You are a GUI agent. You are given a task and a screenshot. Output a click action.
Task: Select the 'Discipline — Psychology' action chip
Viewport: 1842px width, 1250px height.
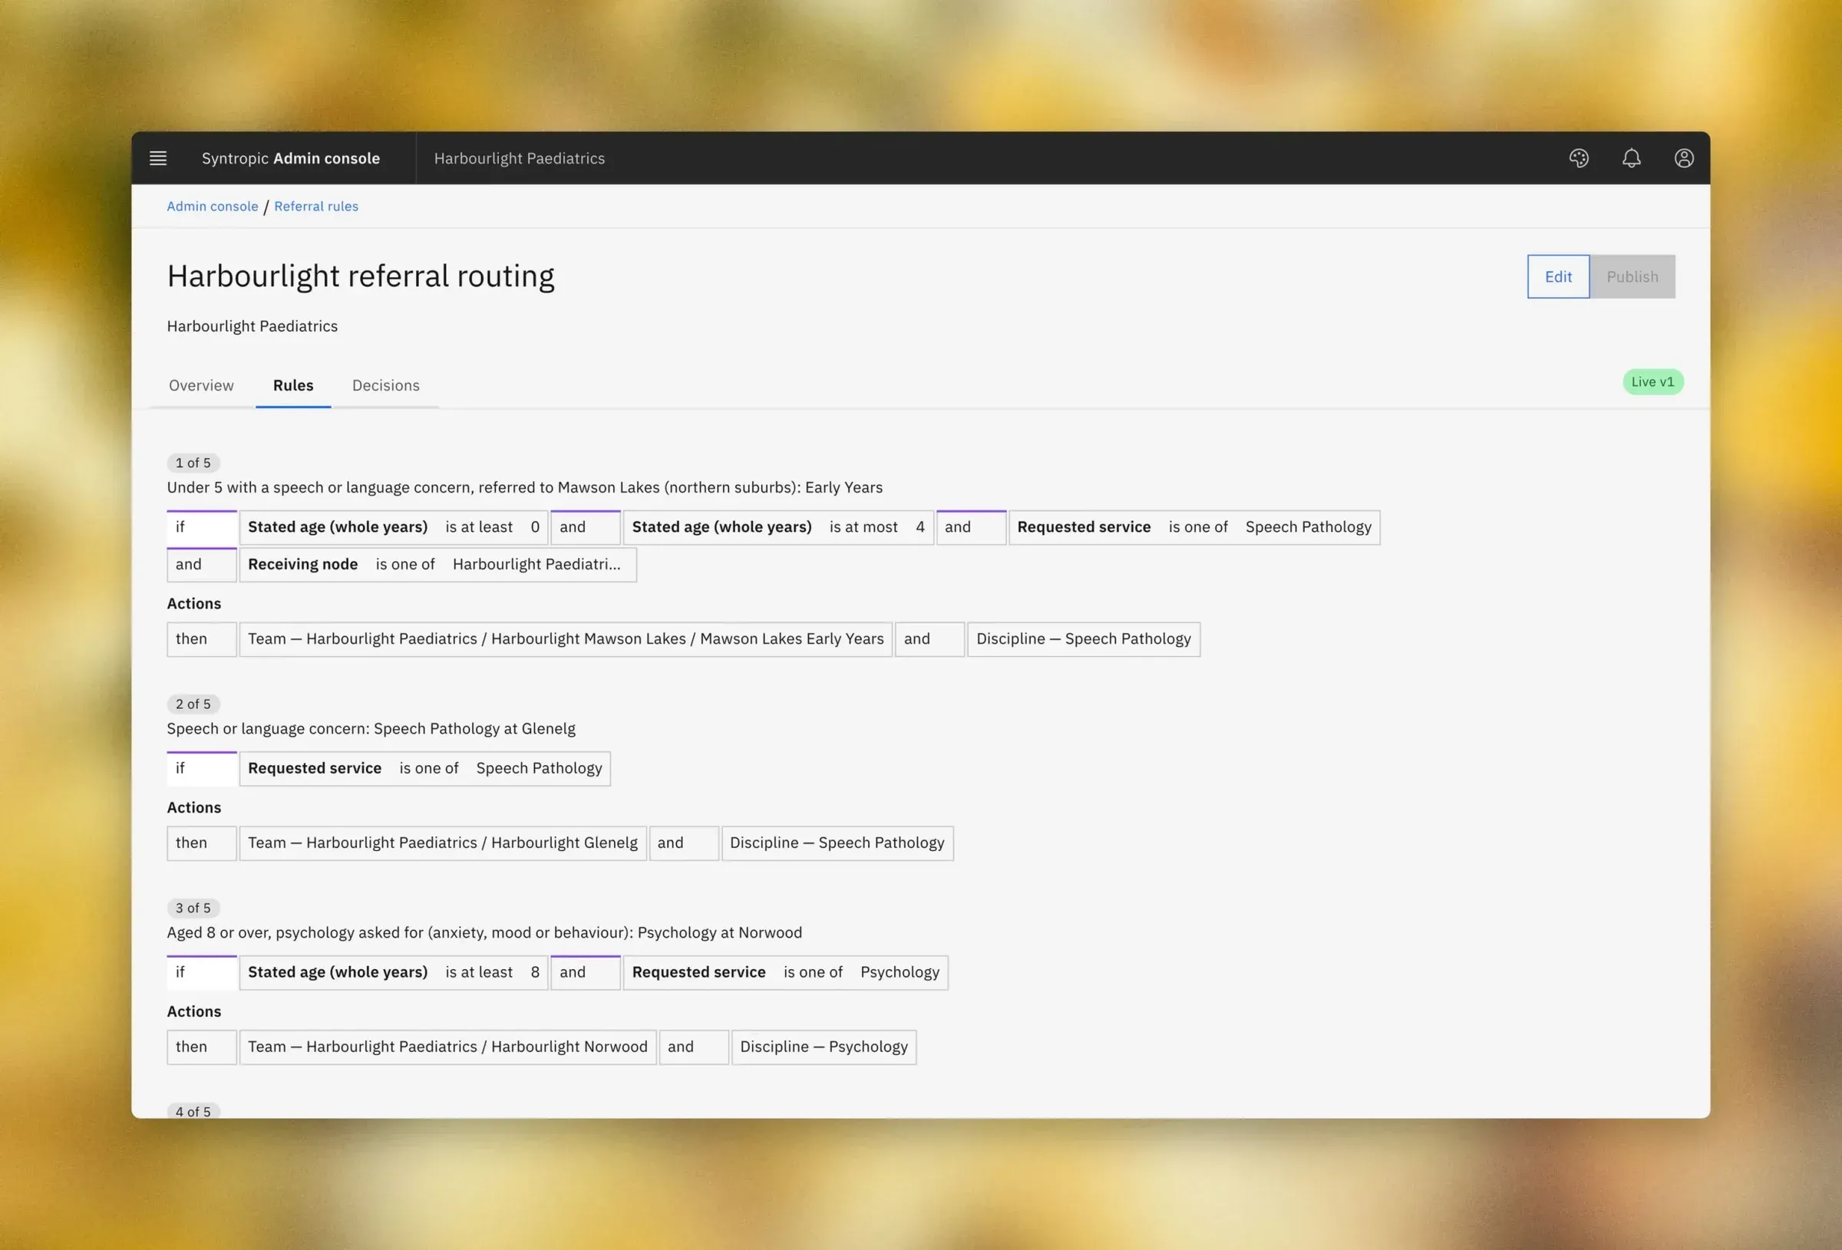(824, 1047)
